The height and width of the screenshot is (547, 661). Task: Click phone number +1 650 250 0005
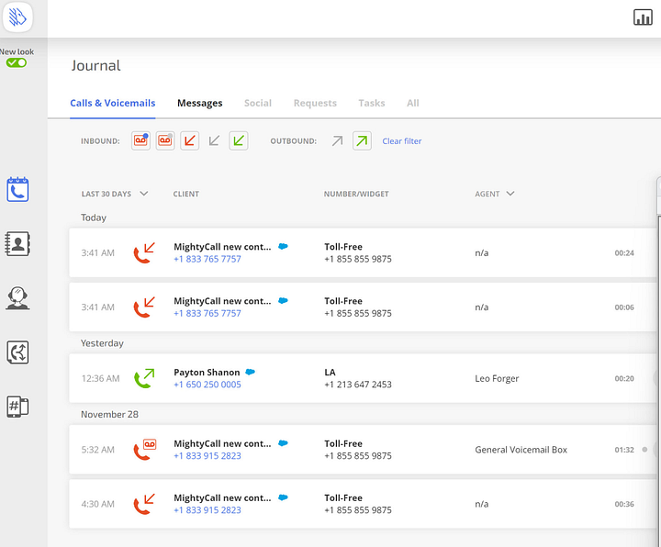[x=207, y=385]
